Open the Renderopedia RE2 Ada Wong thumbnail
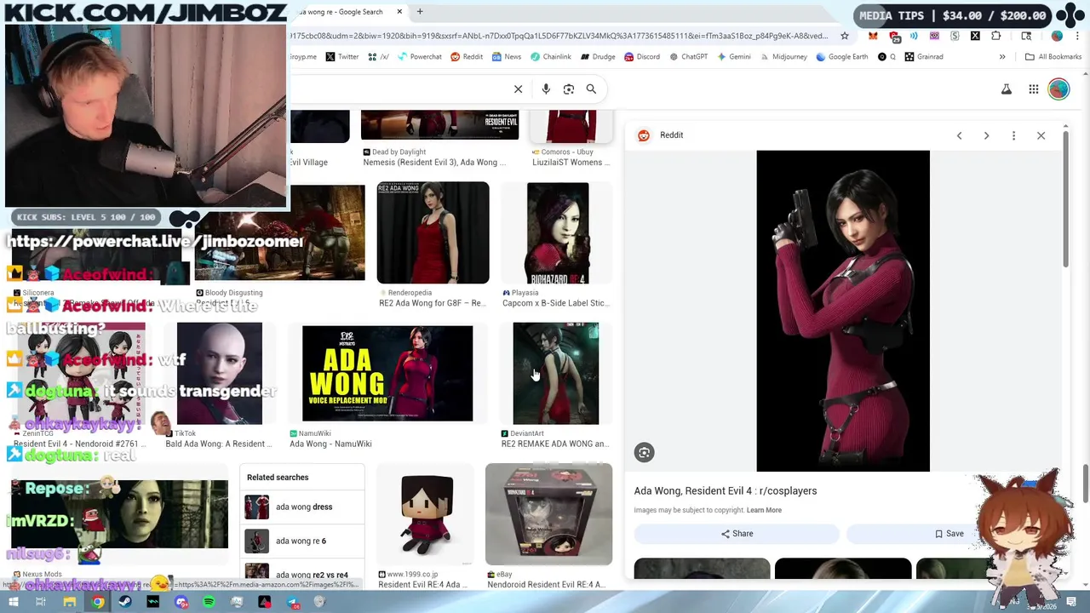This screenshot has width=1090, height=613. 433,232
